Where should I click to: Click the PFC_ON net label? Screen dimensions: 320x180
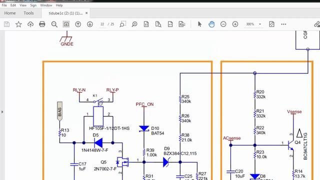pyautogui.click(x=144, y=104)
